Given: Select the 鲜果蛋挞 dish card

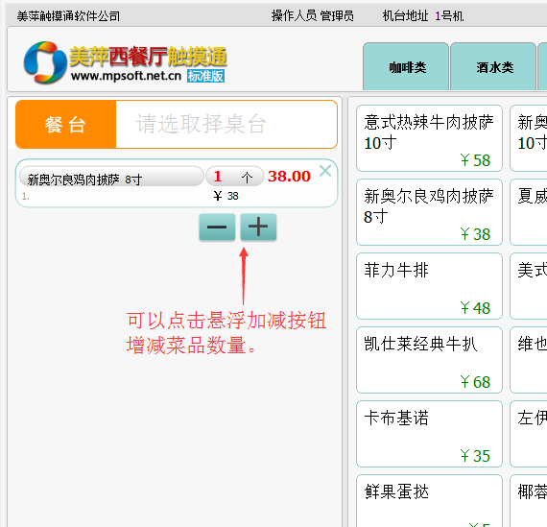Looking at the screenshot, I should tap(429, 501).
